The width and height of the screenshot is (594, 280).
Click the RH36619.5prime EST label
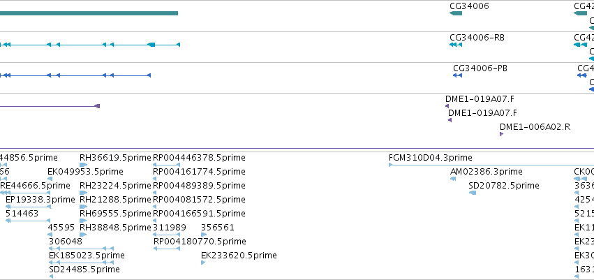pyautogui.click(x=114, y=157)
